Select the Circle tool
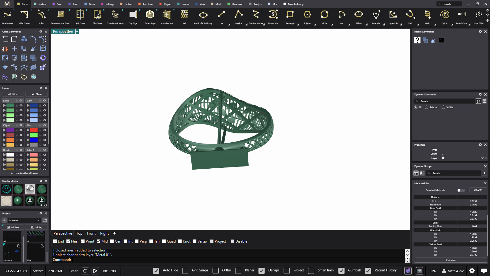 [324, 17]
